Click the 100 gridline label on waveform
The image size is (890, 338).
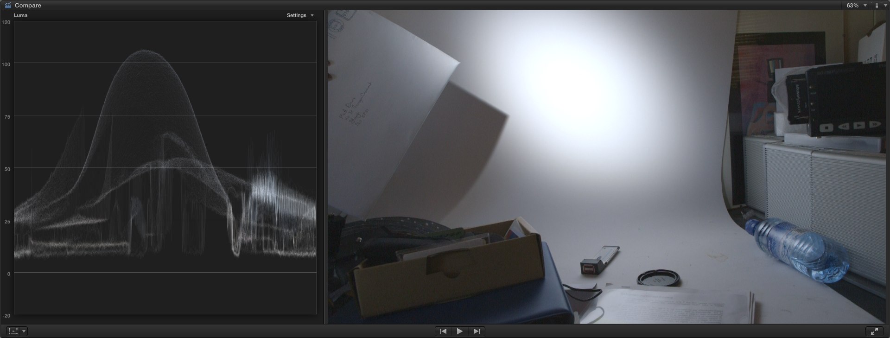pyautogui.click(x=6, y=64)
